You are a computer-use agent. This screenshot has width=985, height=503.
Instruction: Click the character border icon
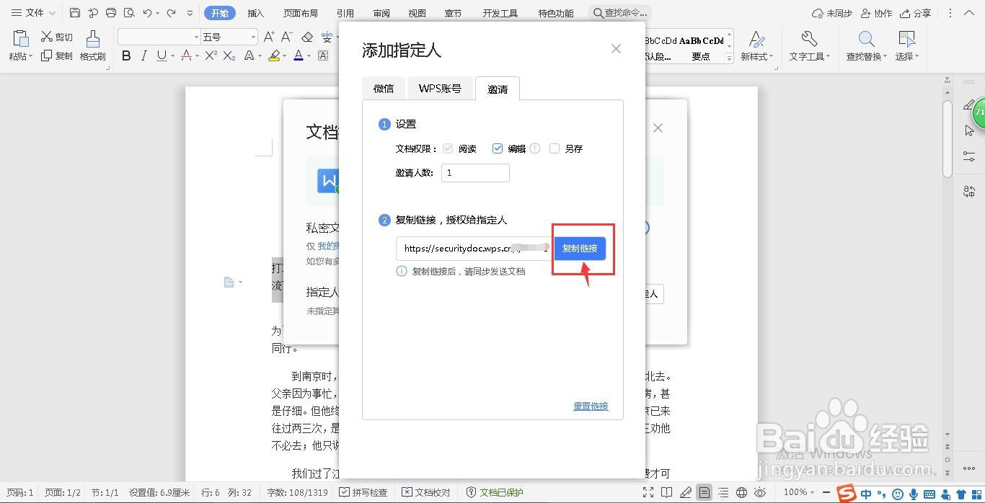[x=323, y=55]
